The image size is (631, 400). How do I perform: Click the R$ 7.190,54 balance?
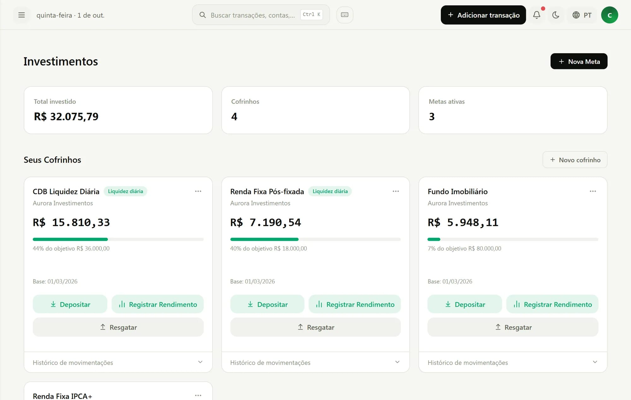[x=266, y=222]
